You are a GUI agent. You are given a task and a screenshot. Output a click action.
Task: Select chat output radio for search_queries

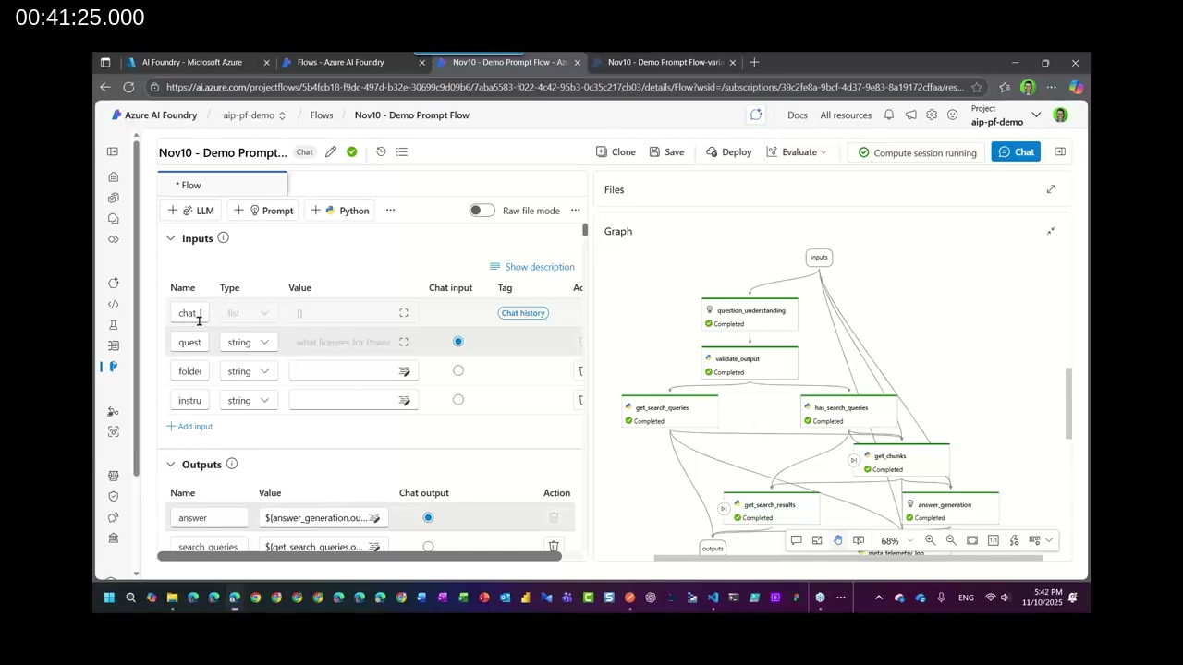[428, 547]
